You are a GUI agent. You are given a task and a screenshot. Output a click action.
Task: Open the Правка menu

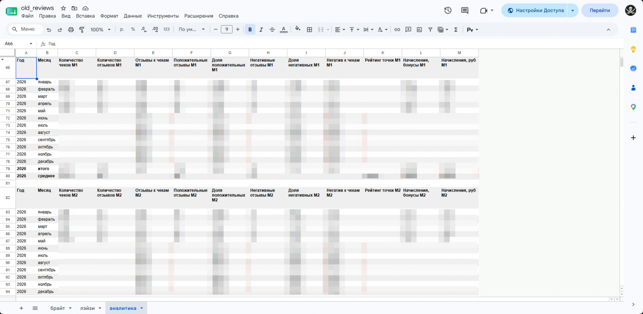coord(47,16)
